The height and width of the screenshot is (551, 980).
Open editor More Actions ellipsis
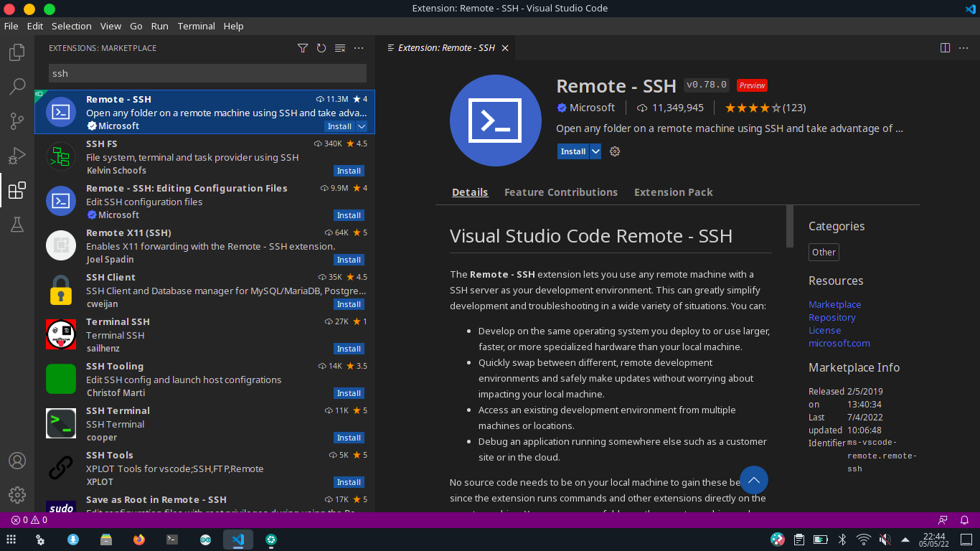[x=963, y=48]
